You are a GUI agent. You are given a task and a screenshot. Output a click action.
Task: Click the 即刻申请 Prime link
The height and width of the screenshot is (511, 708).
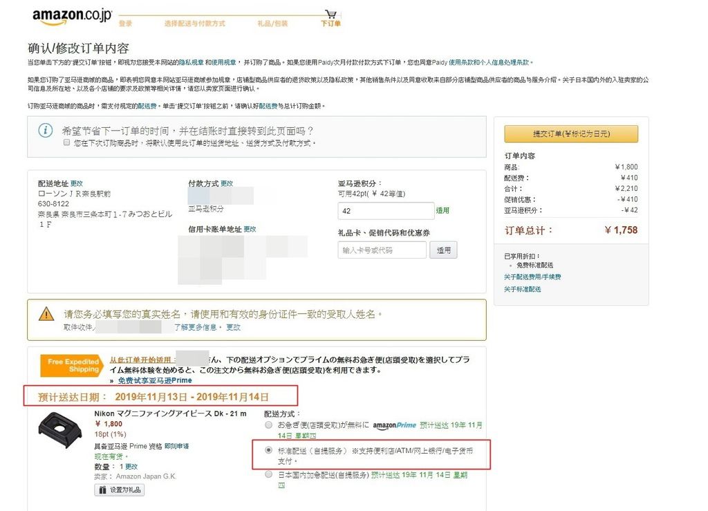point(176,446)
